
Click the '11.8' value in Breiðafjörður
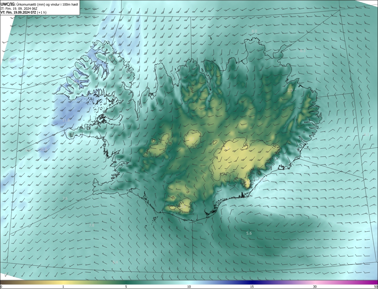[66, 120]
